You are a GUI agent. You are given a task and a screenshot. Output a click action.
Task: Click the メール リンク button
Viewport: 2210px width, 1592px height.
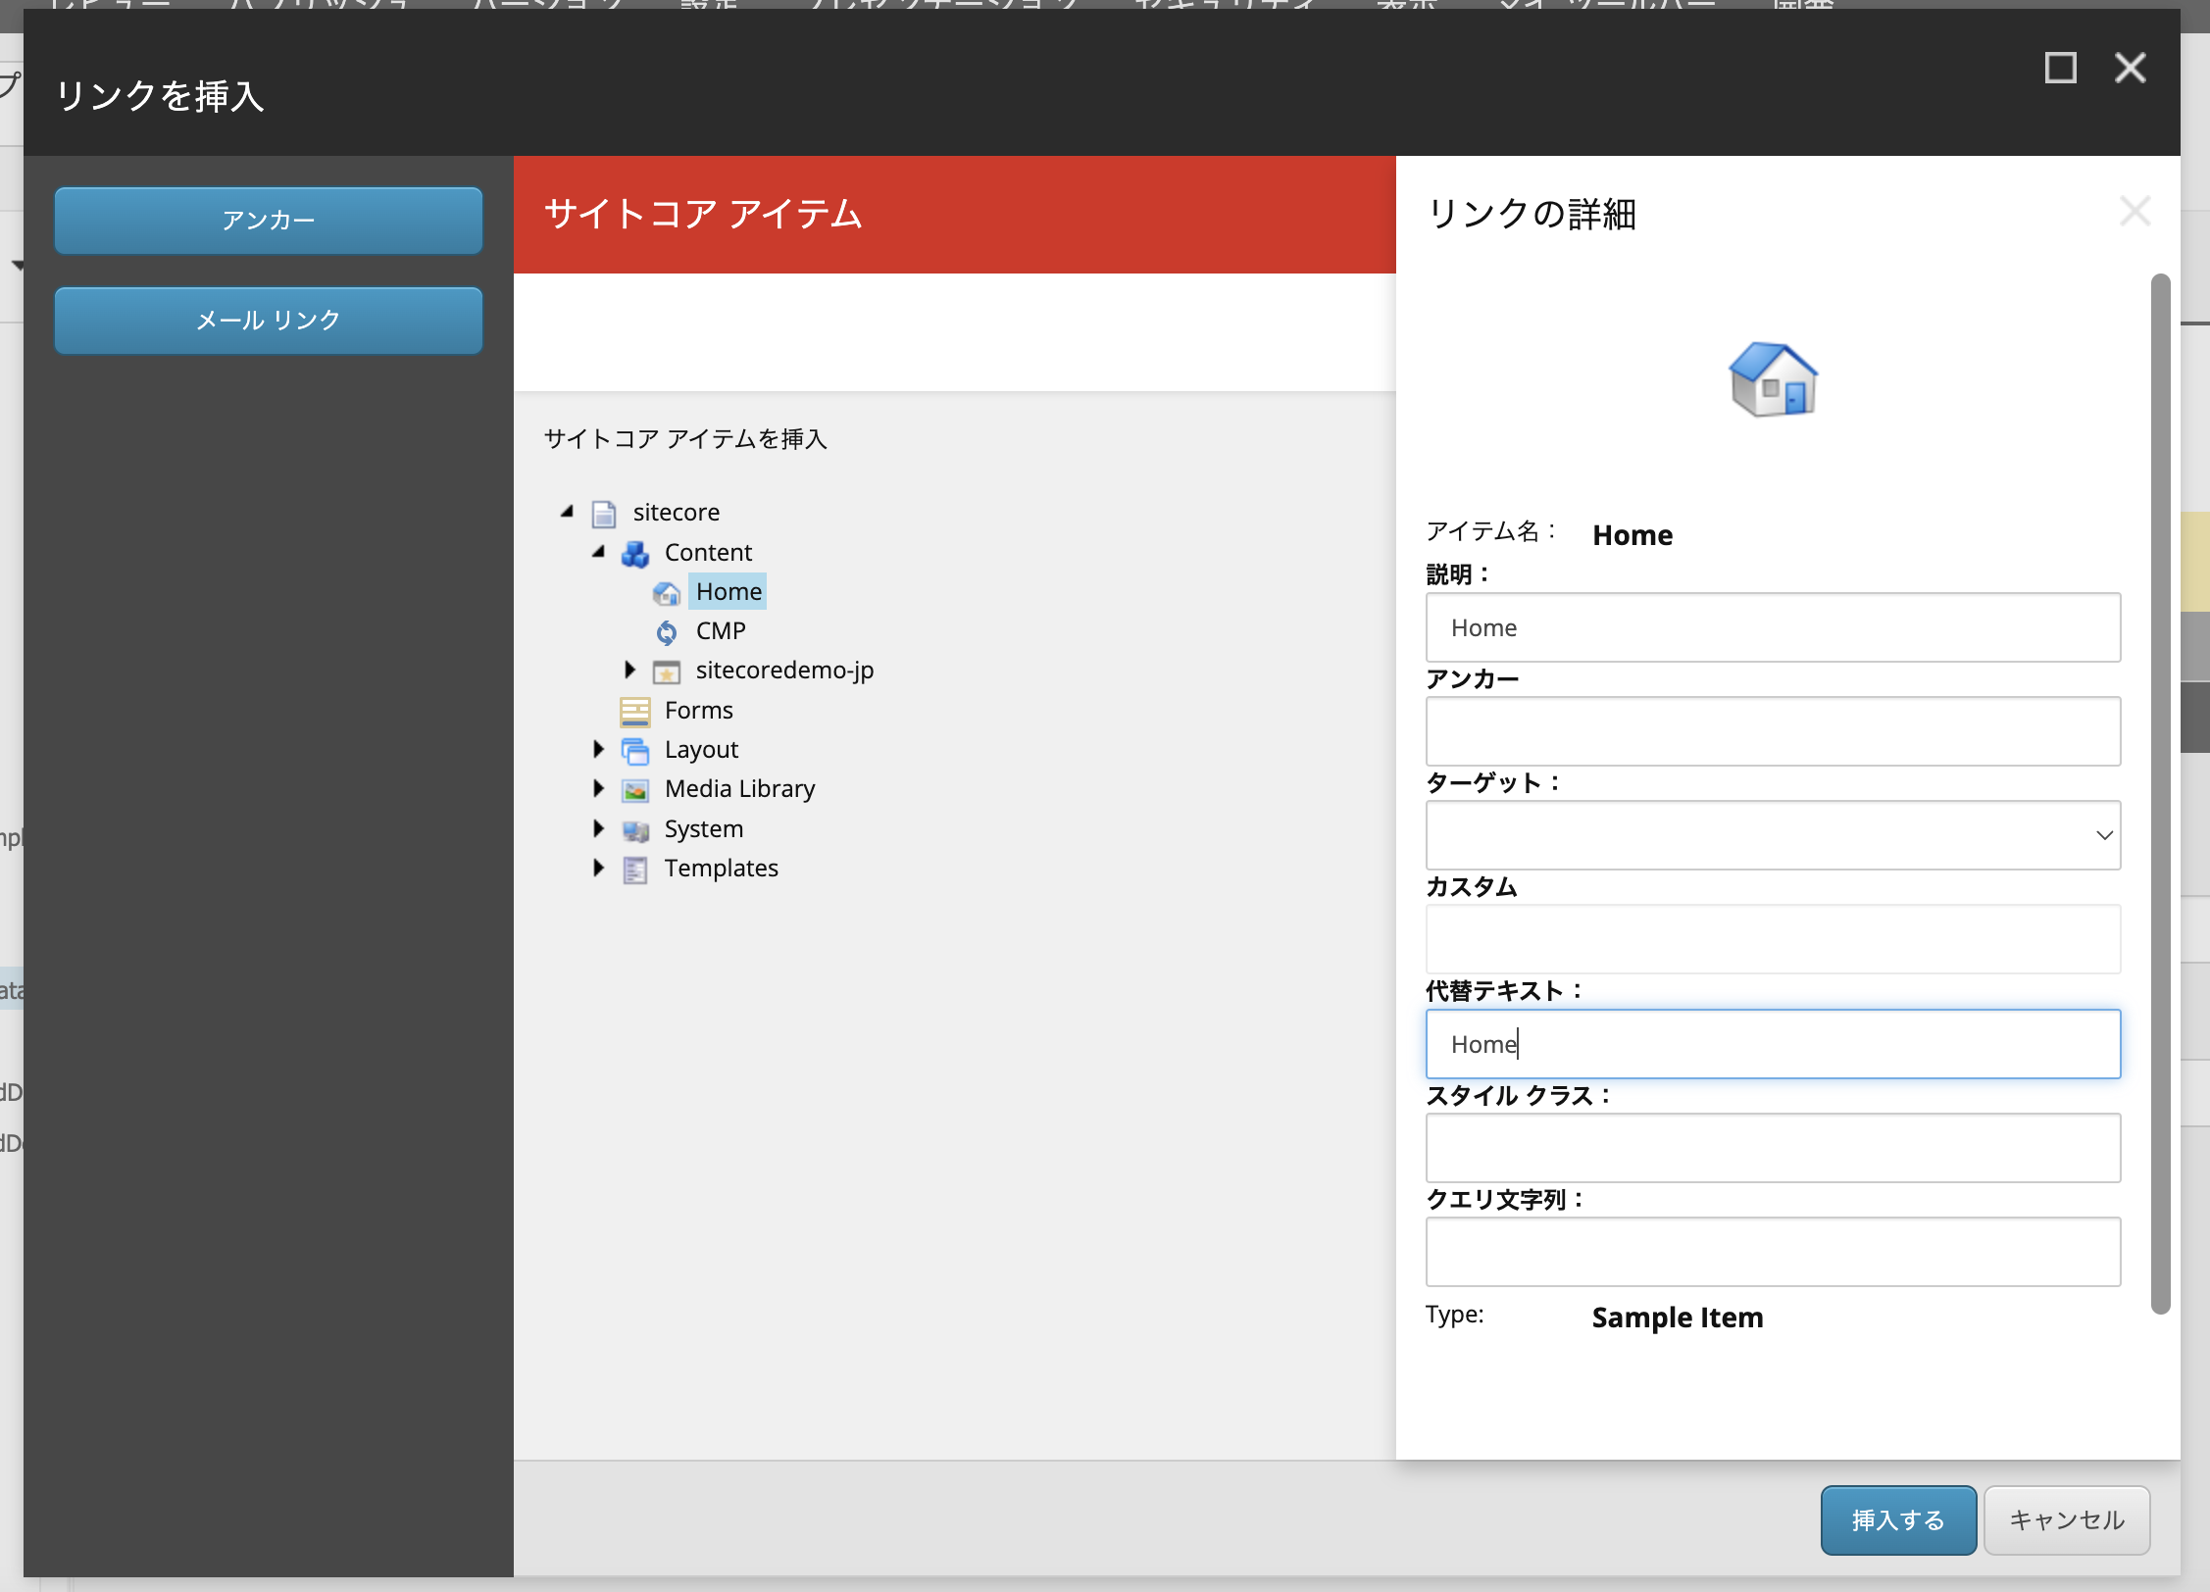point(269,321)
